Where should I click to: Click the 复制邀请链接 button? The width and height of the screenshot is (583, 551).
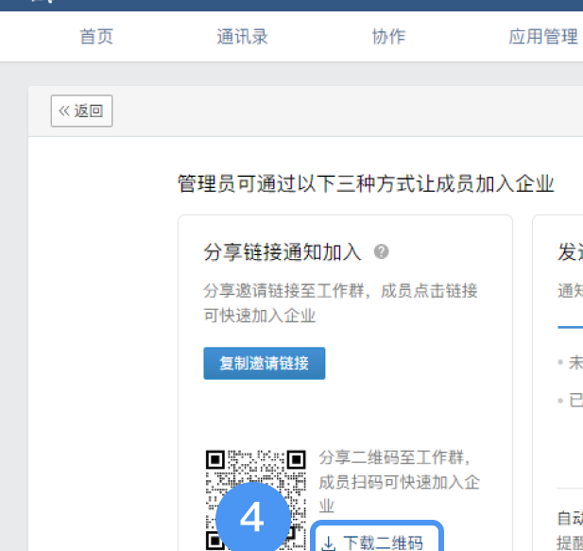click(x=265, y=363)
